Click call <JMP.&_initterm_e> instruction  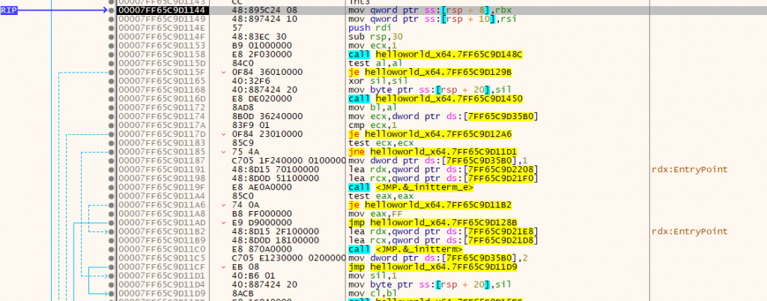[x=413, y=187]
